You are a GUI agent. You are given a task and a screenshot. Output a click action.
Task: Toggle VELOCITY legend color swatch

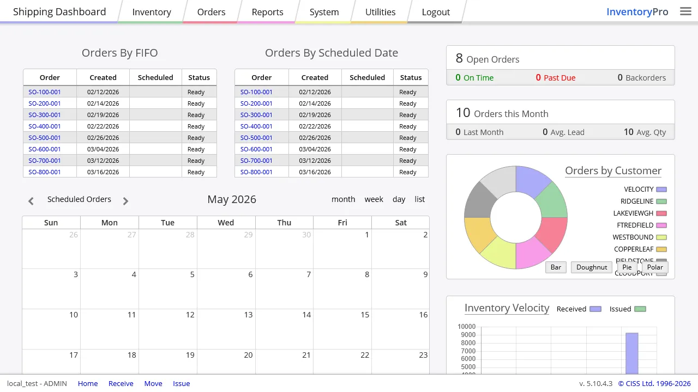tap(661, 189)
